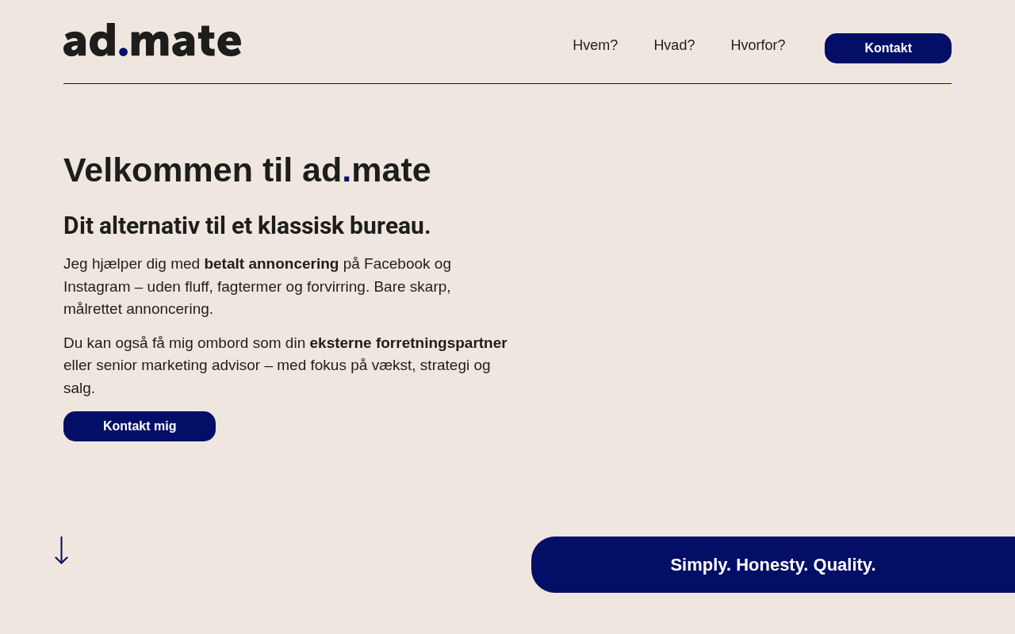
Task: Click the blue dot in the main heading
Action: [x=347, y=181]
